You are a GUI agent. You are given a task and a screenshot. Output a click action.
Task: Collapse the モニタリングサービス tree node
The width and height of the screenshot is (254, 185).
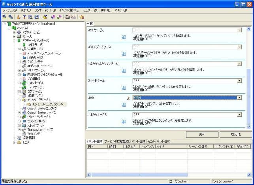pos(19,100)
